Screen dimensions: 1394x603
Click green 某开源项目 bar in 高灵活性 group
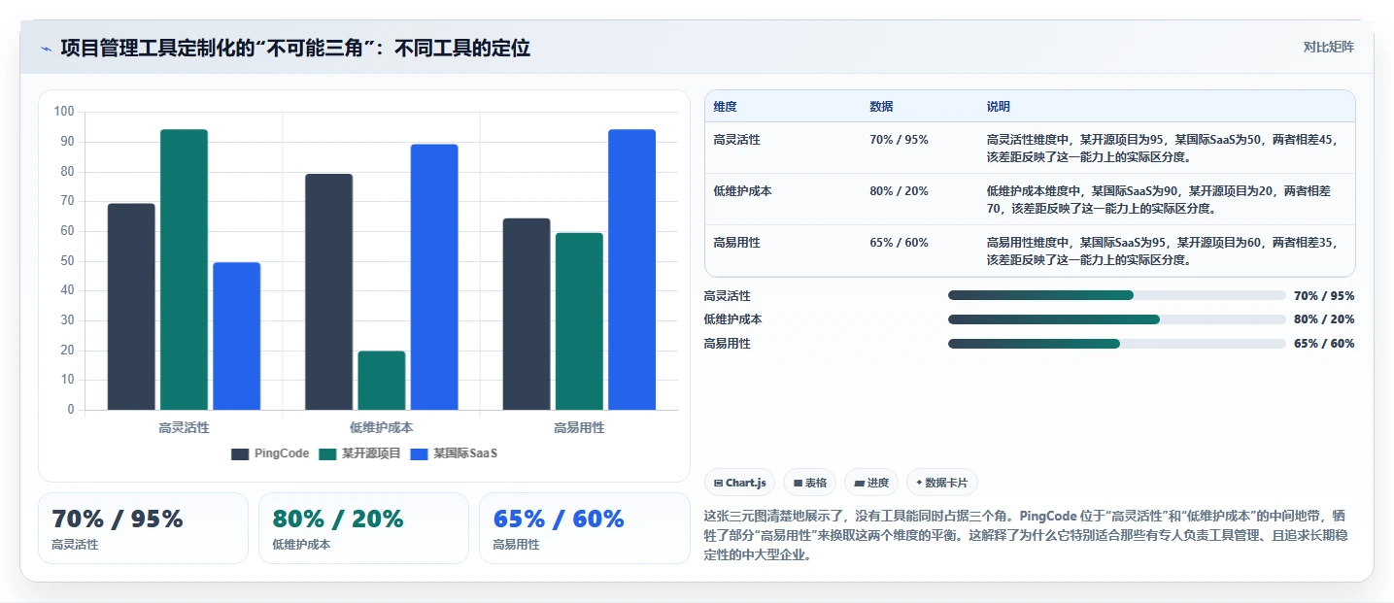pos(184,270)
